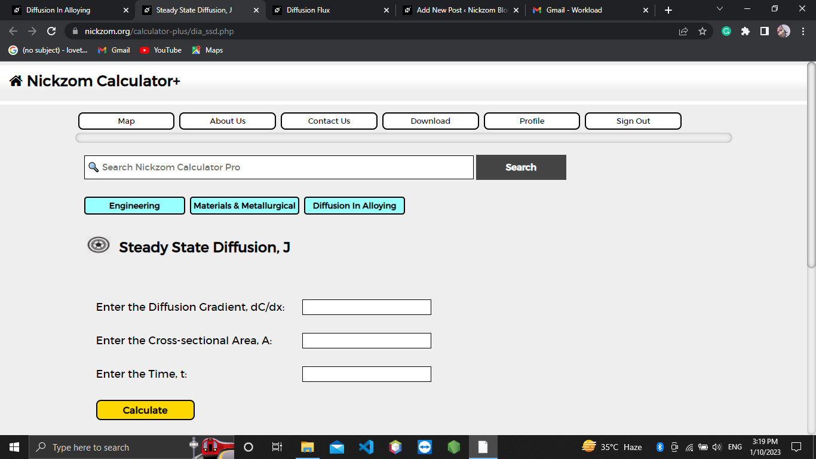
Task: Bookmark this page with star icon
Action: coord(703,31)
